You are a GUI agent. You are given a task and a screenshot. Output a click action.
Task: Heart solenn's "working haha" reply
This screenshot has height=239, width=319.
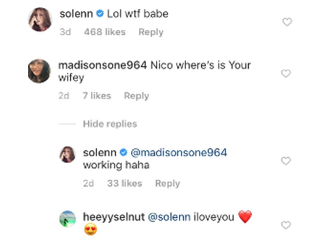pyautogui.click(x=286, y=161)
